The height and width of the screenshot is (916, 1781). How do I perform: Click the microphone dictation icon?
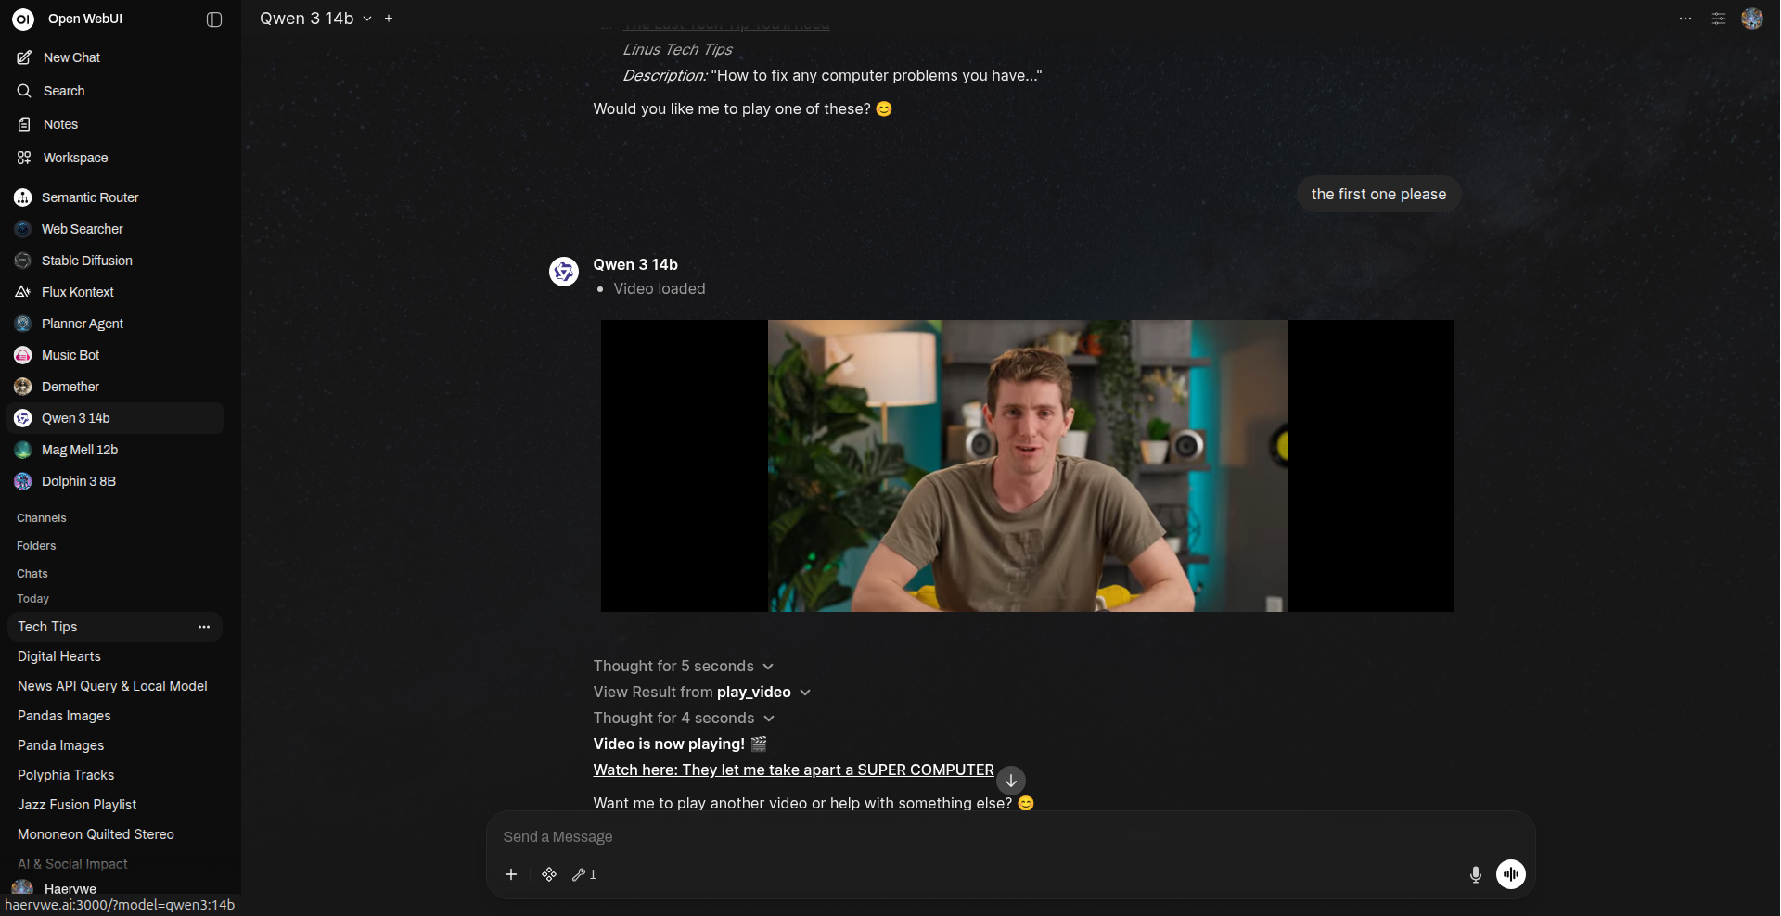1475,874
